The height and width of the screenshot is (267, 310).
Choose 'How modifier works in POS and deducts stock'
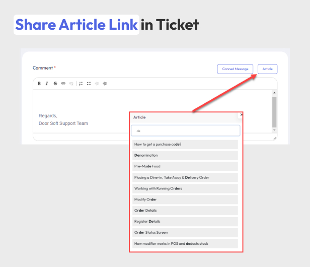[x=185, y=244]
